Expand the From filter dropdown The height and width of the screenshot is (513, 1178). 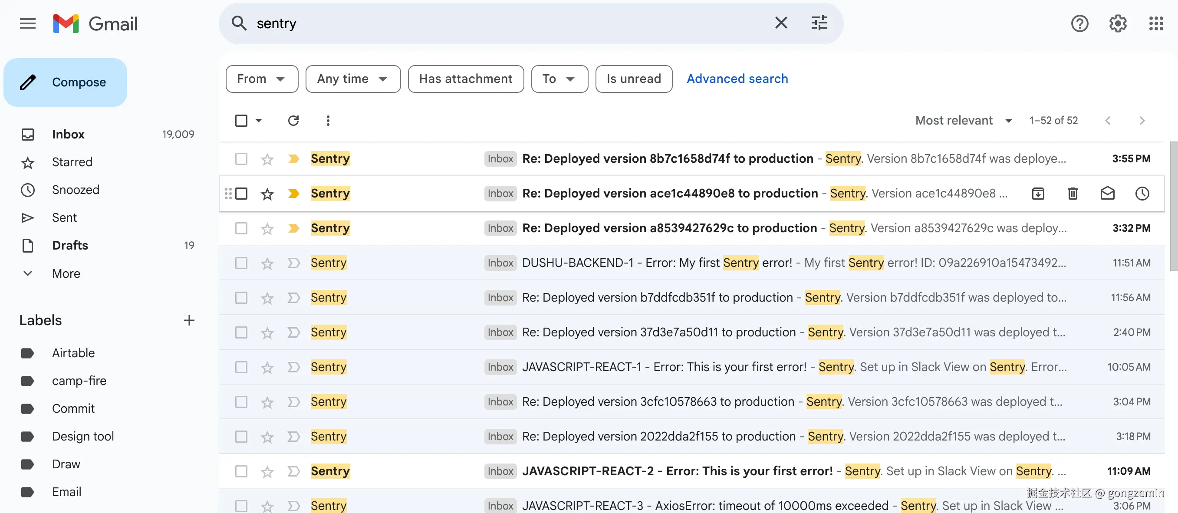click(x=262, y=79)
